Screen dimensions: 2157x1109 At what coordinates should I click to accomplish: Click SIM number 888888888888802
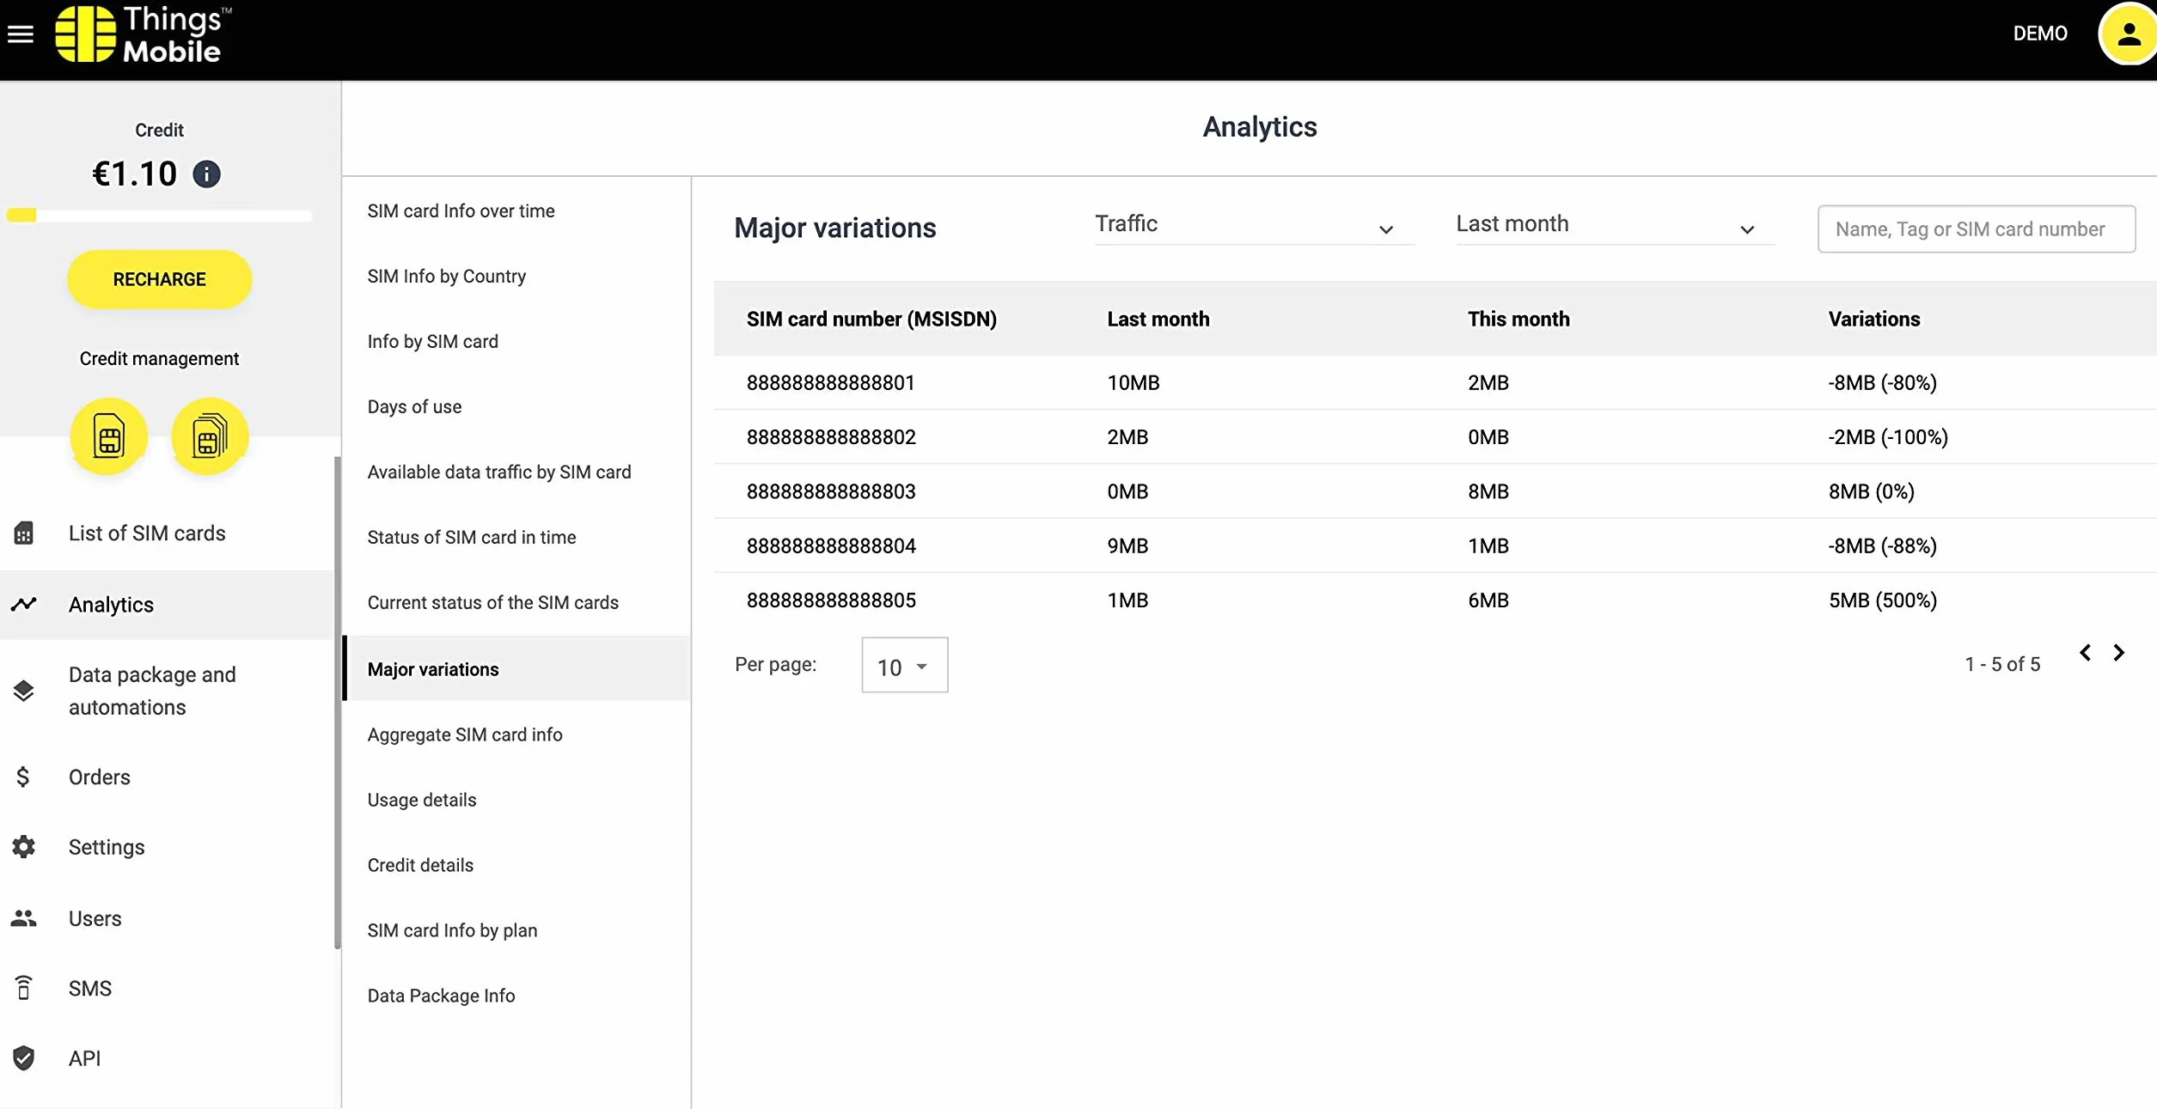831,437
